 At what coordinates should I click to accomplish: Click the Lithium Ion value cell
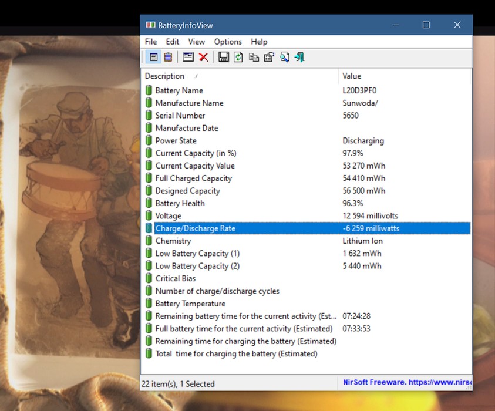pyautogui.click(x=363, y=241)
